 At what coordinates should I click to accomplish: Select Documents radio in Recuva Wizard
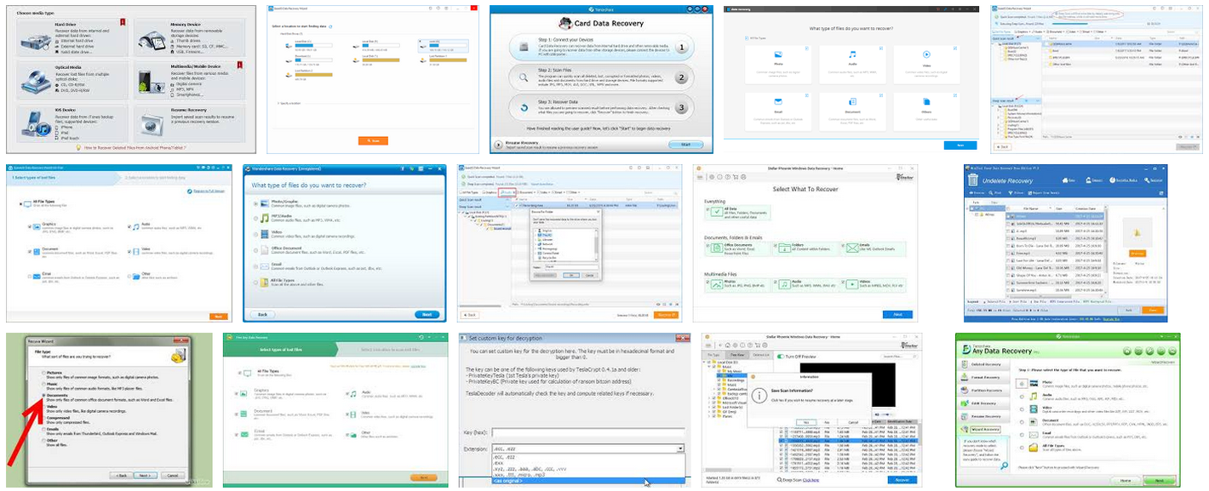point(43,396)
